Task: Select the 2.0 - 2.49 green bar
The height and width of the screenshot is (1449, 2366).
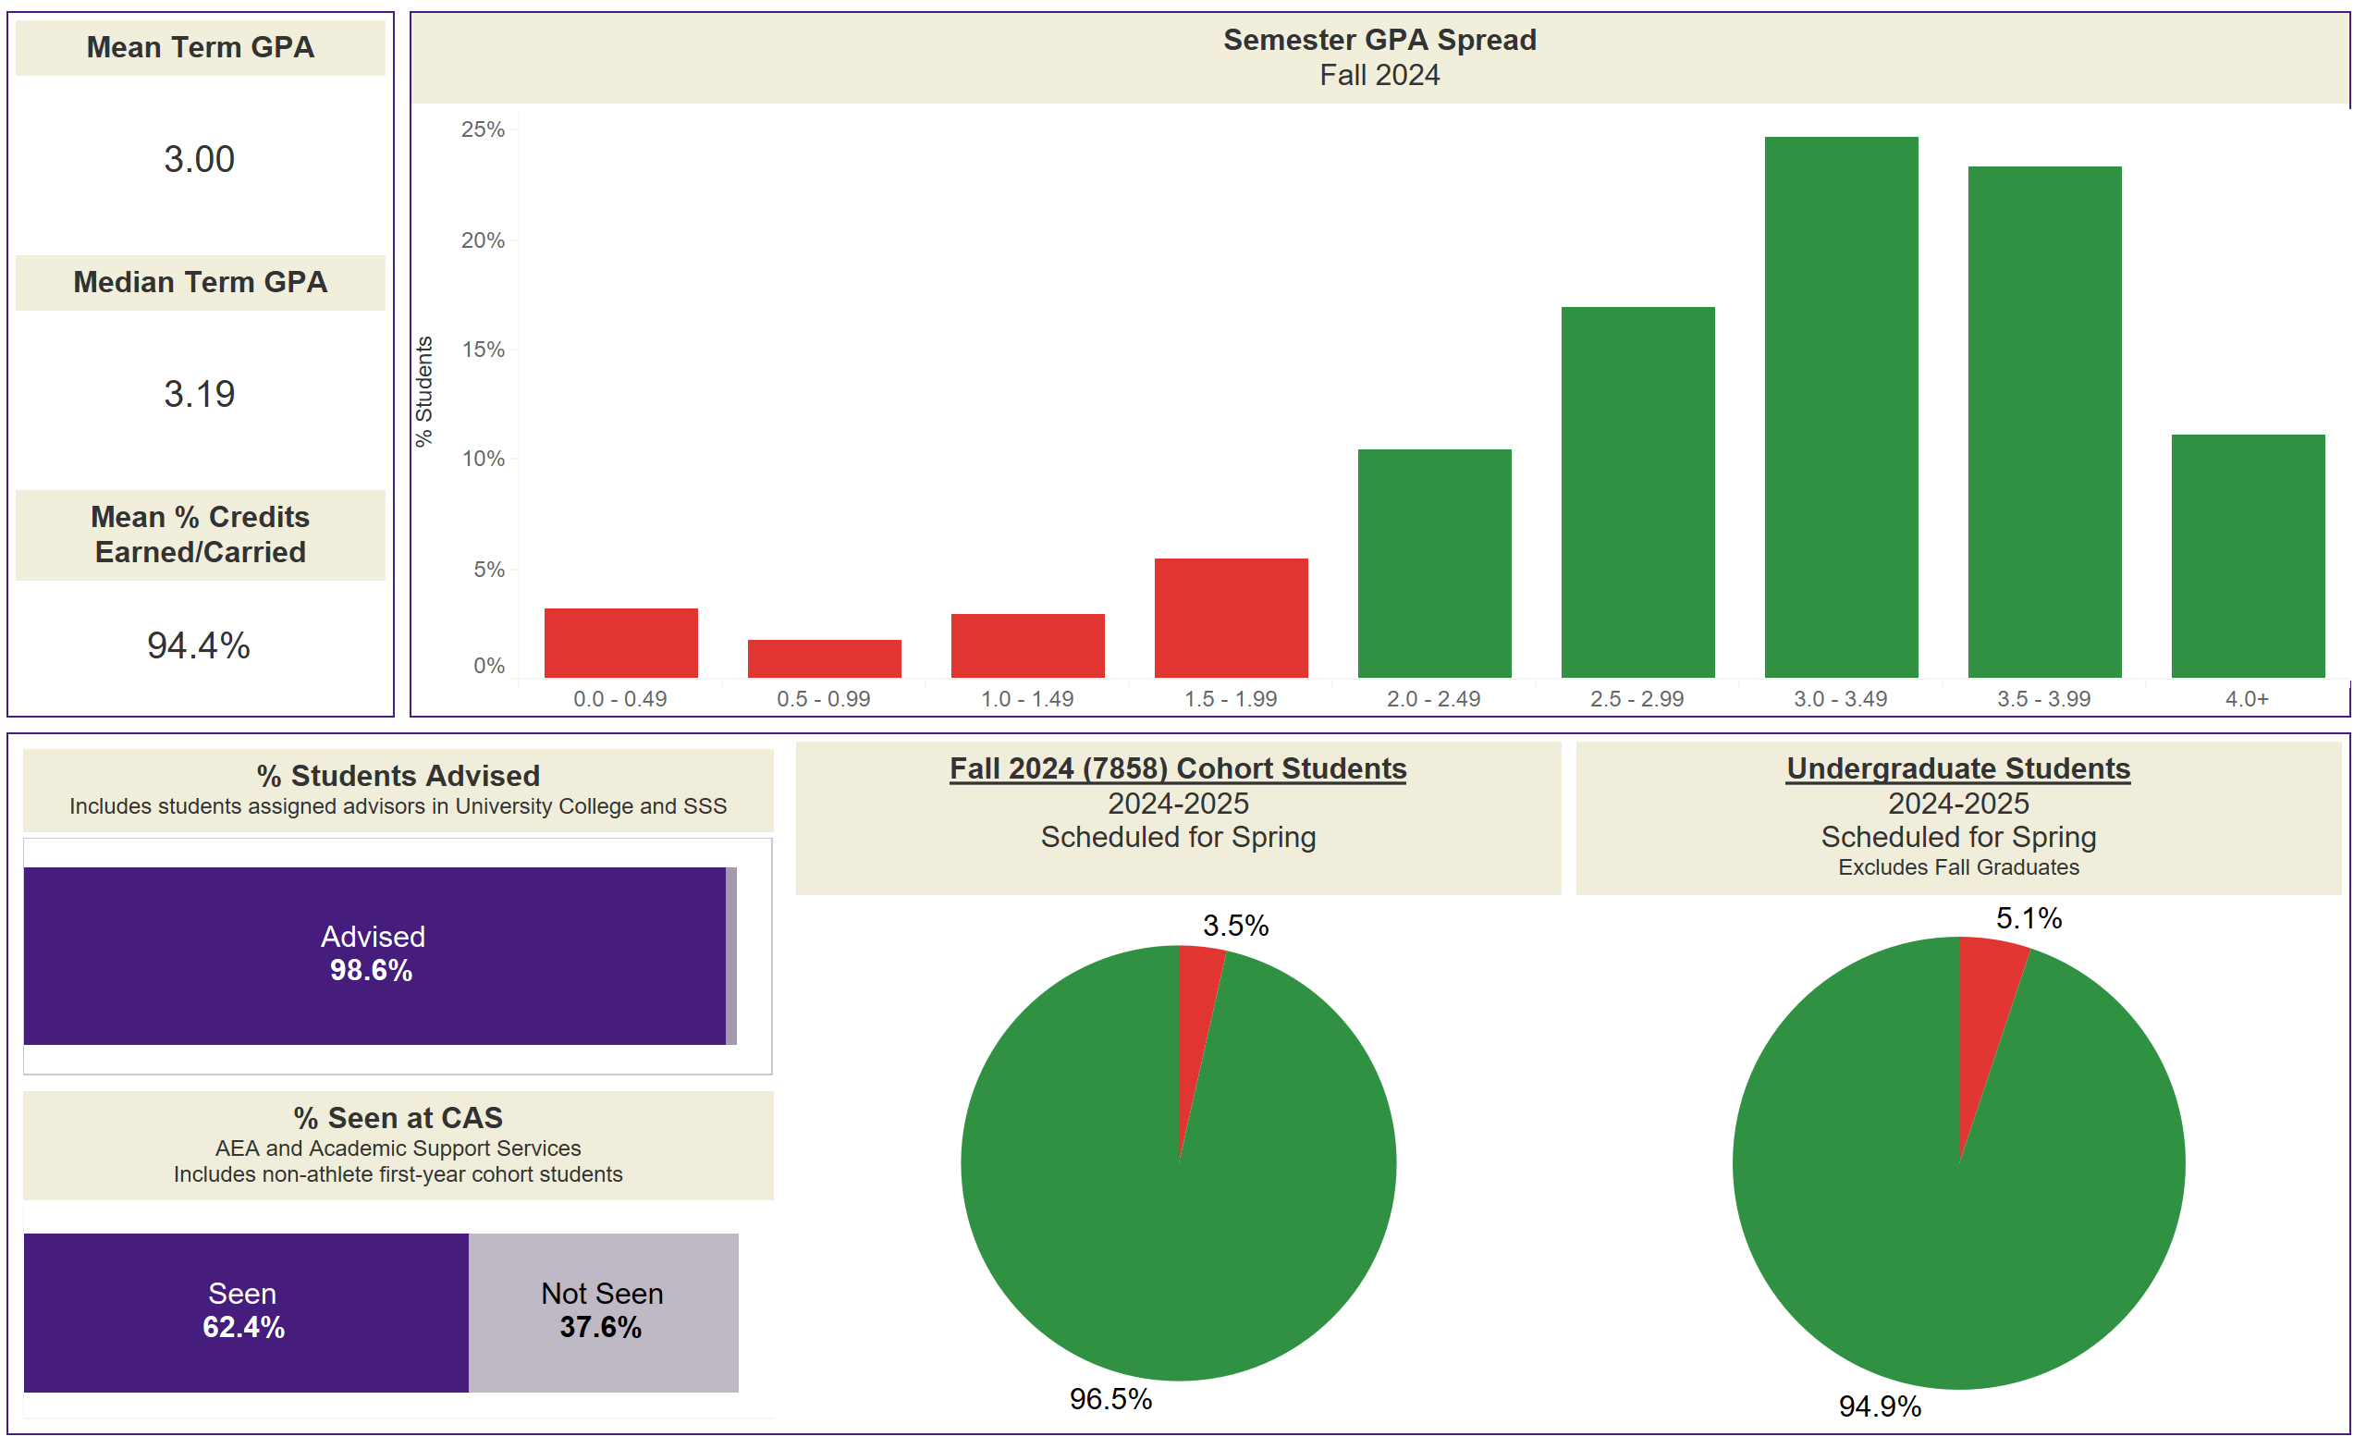Action: [x=1434, y=564]
